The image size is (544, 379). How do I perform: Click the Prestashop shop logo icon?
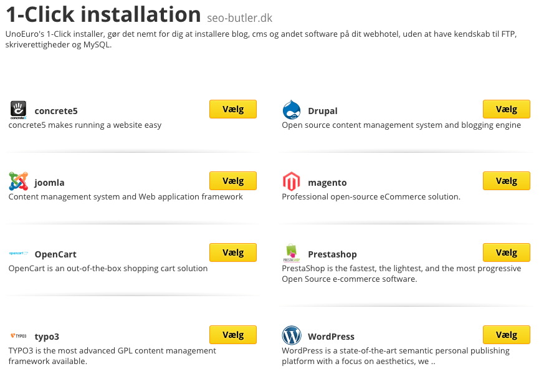292,254
